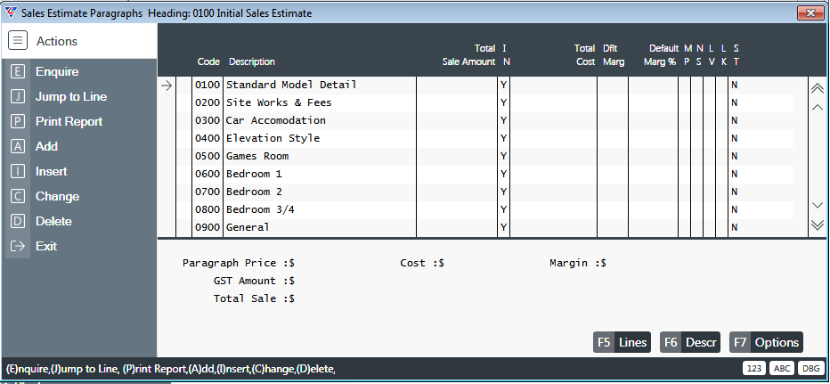Image resolution: width=830 pixels, height=384 pixels.
Task: Select the Site Works & Fees row
Action: pos(484,102)
